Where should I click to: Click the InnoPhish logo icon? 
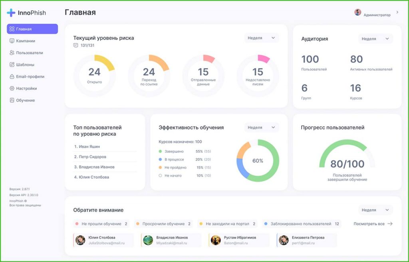click(x=11, y=13)
